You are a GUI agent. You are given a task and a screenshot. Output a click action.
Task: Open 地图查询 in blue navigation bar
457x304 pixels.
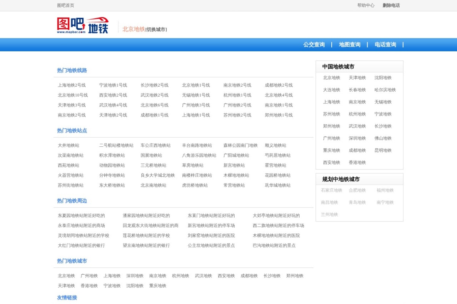[x=350, y=44]
